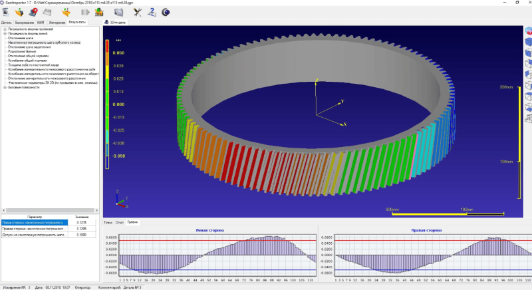
Task: Expand the Базовые поверхности tree node
Action: (5, 87)
